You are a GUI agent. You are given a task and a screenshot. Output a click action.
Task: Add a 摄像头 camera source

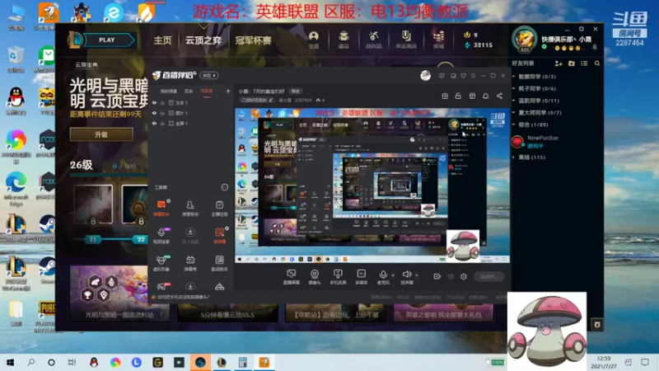point(315,277)
